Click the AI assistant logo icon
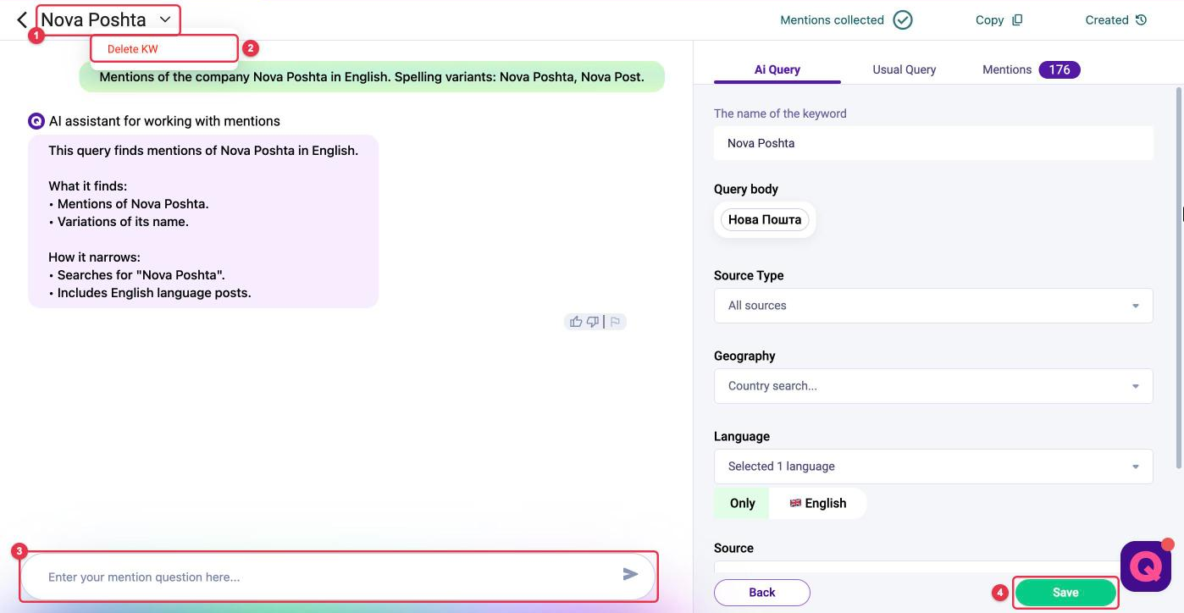The height and width of the screenshot is (613, 1184). pyautogui.click(x=36, y=121)
